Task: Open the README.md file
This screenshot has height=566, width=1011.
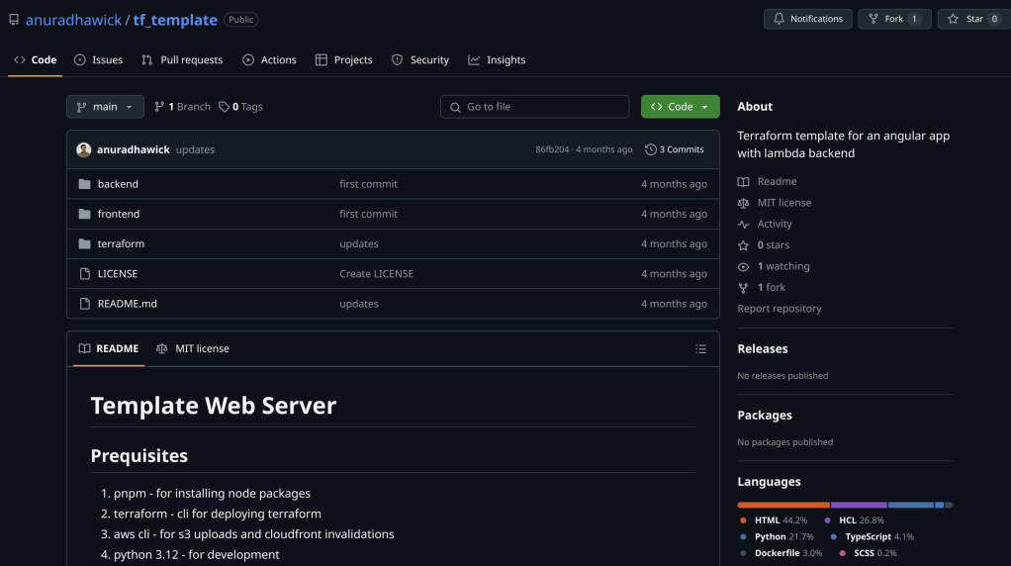Action: click(127, 304)
